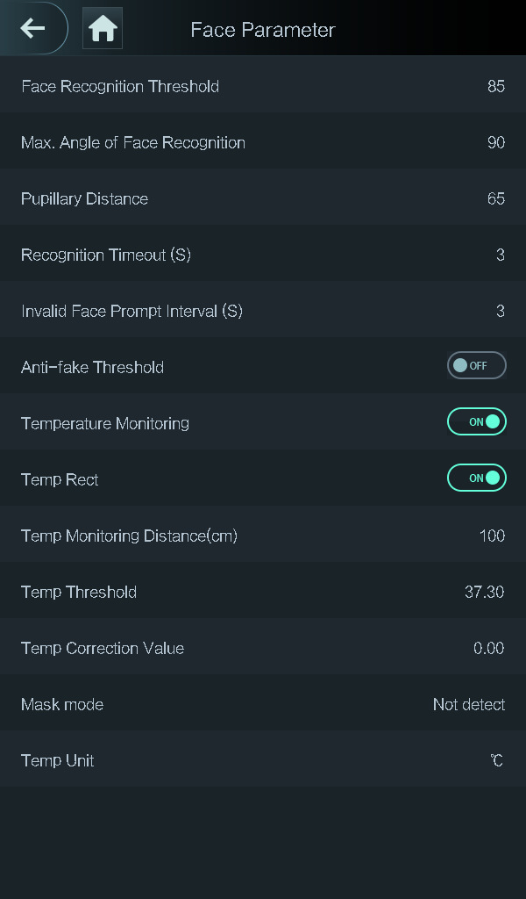Disable the Temp Rect toggle
Screen dimensions: 526x899
pos(476,478)
